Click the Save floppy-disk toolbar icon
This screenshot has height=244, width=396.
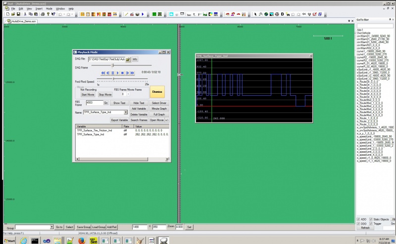[x=18, y=14]
